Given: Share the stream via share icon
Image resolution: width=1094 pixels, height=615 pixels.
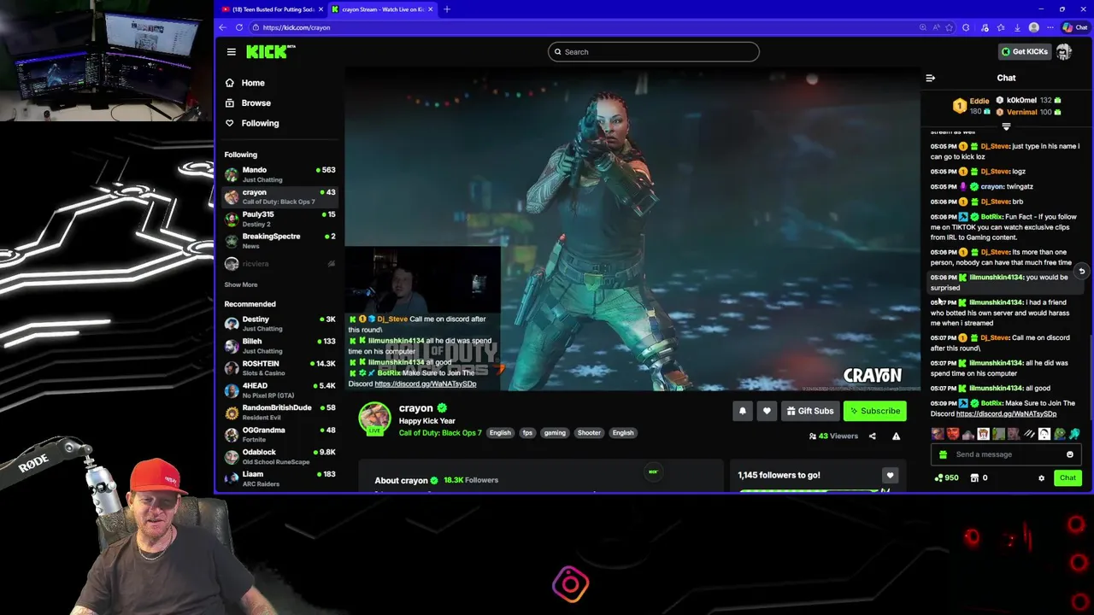Looking at the screenshot, I should coord(872,436).
